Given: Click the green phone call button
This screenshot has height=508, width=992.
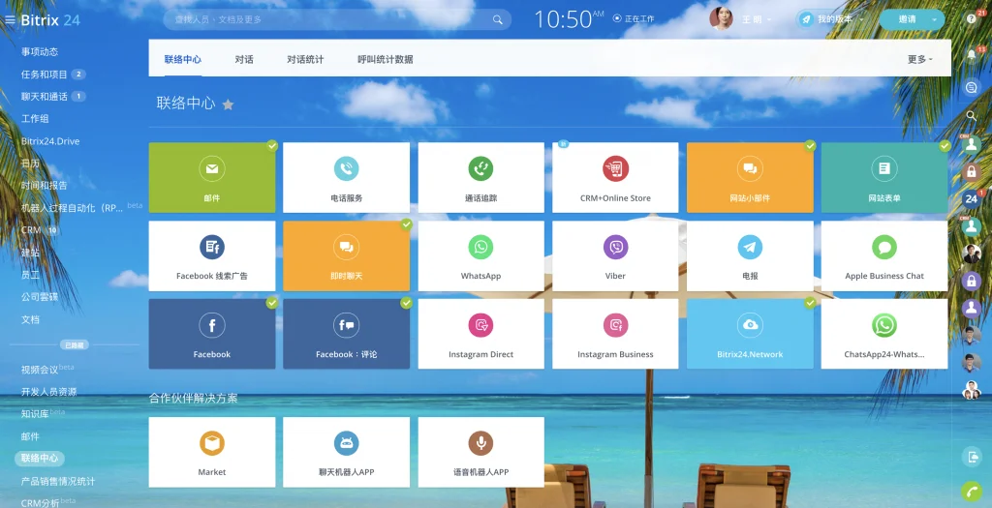Looking at the screenshot, I should coord(972,491).
